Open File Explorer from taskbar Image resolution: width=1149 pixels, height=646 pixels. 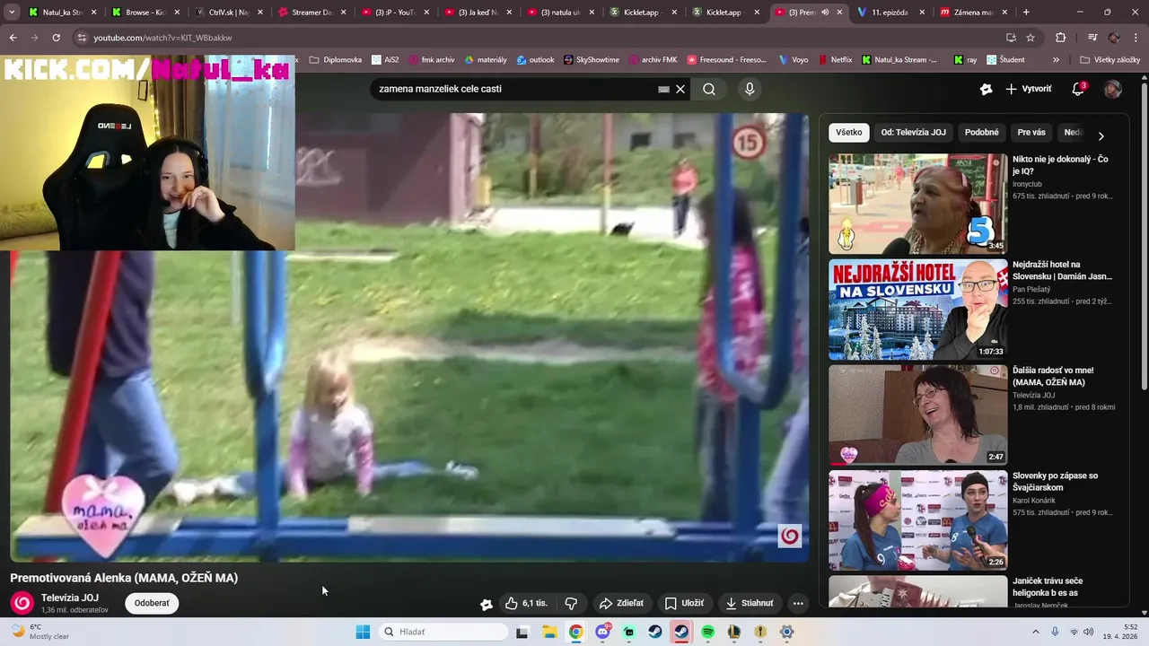[x=549, y=632]
